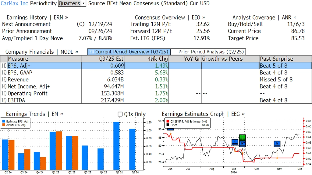The height and width of the screenshot is (175, 312).
Task: Click the Q4'24 orange actual bar
Action: click(43, 163)
